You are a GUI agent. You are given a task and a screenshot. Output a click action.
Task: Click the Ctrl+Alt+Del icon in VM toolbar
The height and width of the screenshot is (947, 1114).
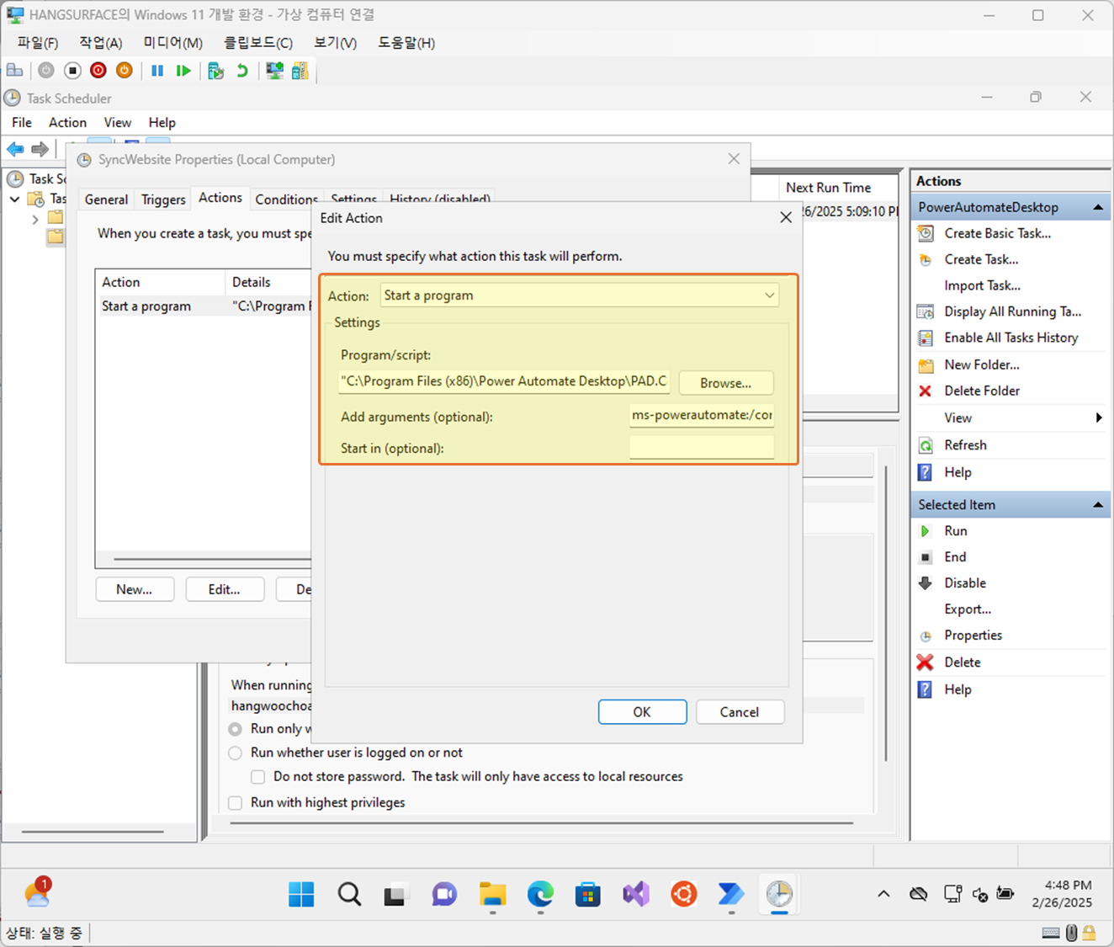coord(15,71)
